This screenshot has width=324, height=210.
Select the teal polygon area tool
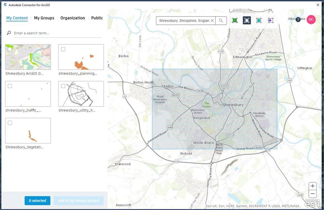click(259, 20)
